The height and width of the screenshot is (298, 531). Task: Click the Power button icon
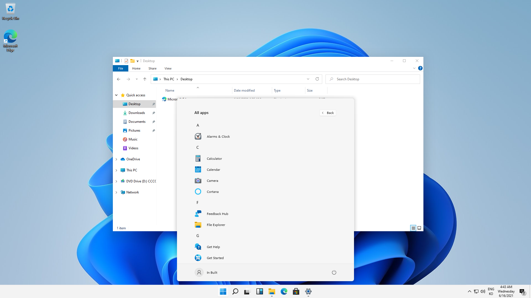point(334,272)
